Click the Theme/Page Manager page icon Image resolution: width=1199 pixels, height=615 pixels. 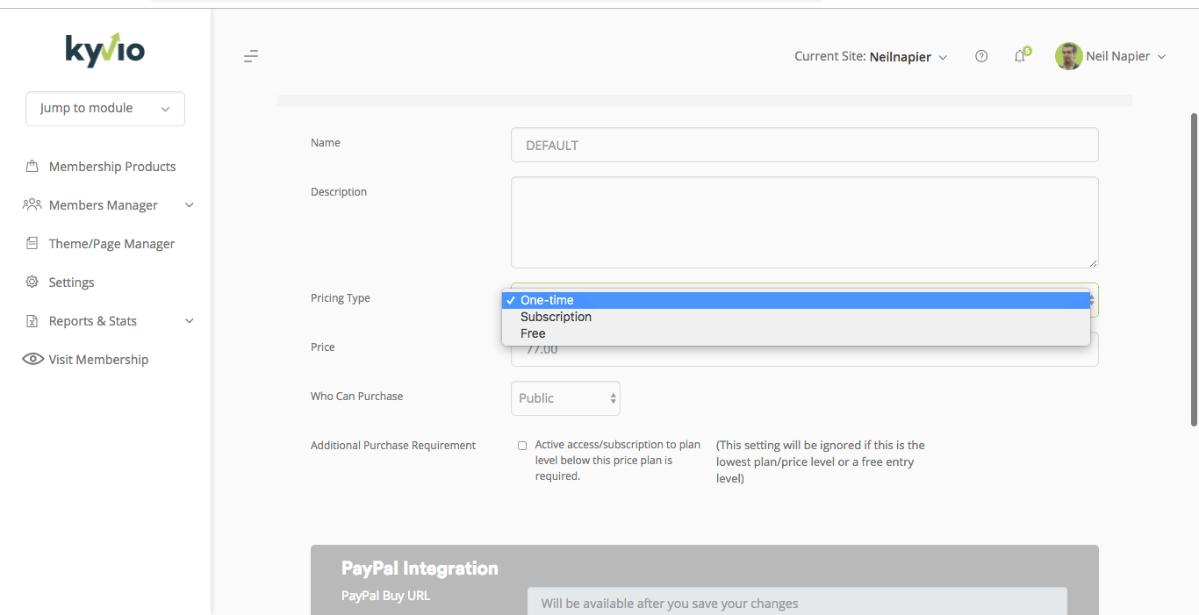tap(32, 243)
